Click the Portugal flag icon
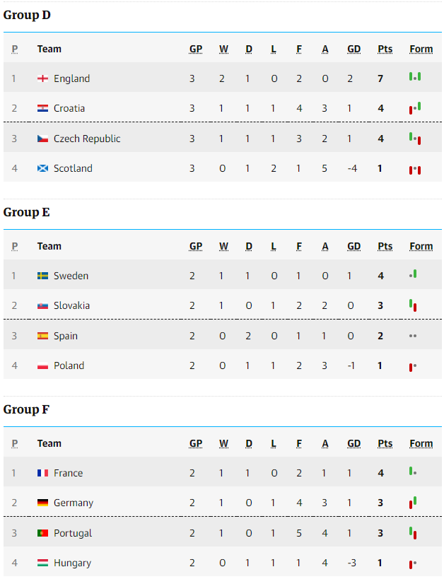Image resolution: width=444 pixels, height=579 pixels. (42, 533)
